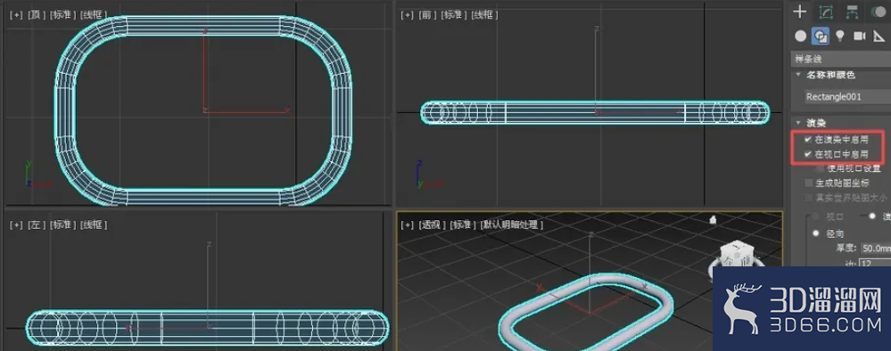Click the 厚度 50.0mm value field
Screen dimensions: 891x351
coord(876,249)
